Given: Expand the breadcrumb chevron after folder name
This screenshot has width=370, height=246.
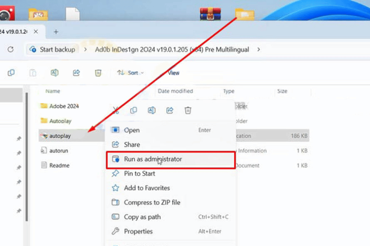Looking at the screenshot, I should [x=259, y=49].
